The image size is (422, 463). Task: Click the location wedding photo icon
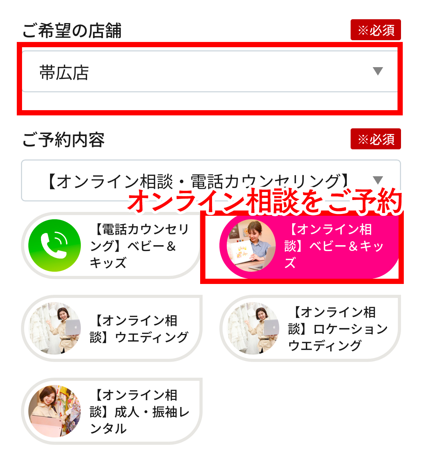(253, 328)
